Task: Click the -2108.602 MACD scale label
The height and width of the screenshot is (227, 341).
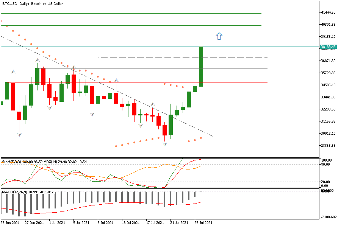Action: (328, 217)
